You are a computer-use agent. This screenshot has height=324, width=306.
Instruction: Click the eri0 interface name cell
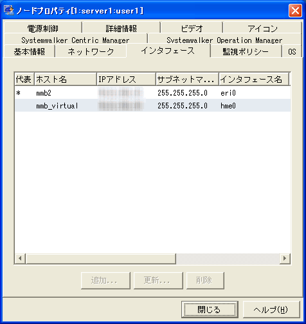click(x=228, y=93)
